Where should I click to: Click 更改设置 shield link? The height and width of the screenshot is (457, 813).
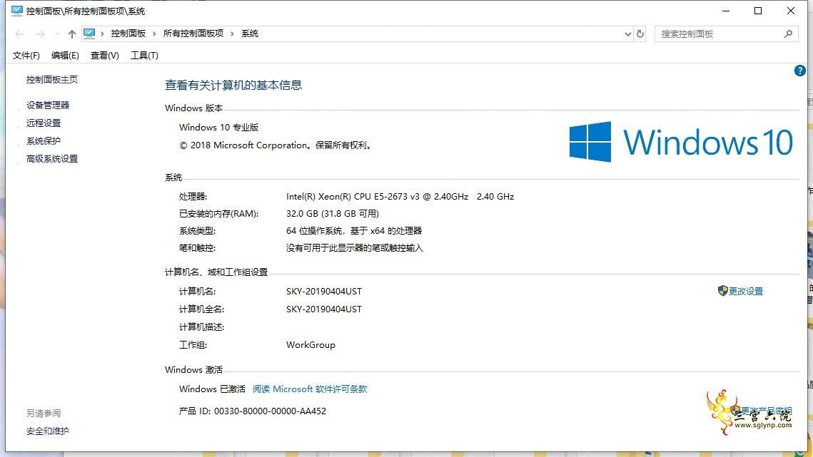(x=740, y=291)
